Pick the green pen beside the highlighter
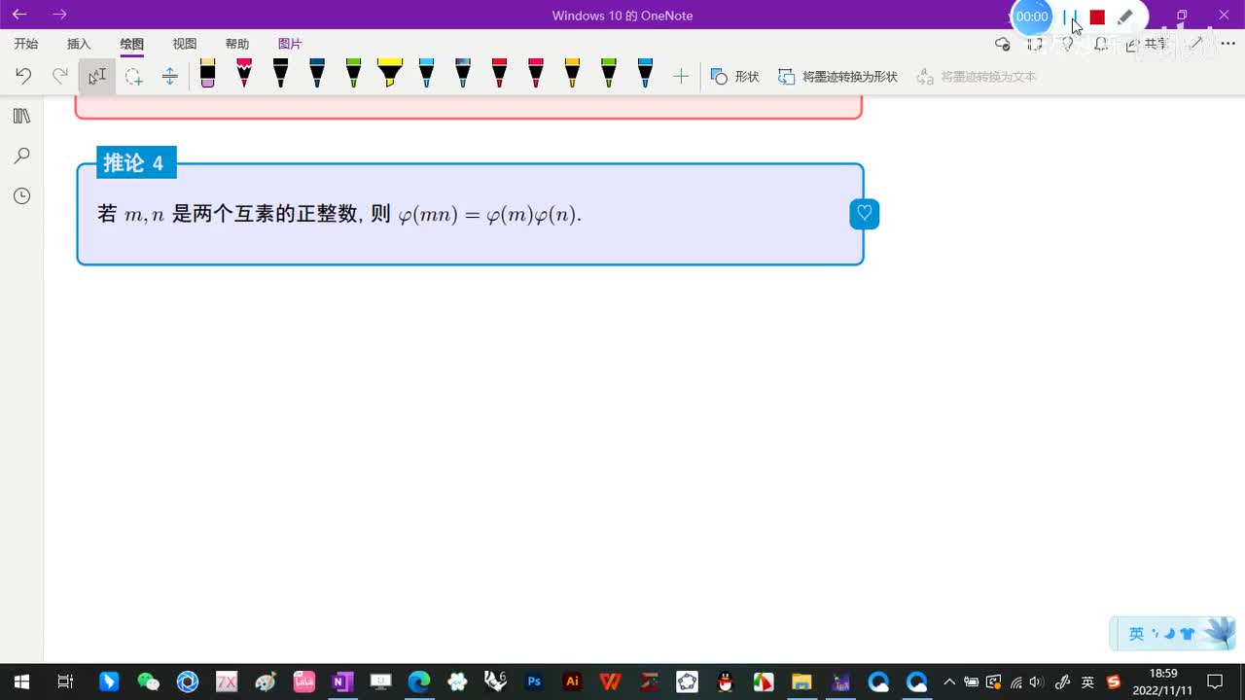This screenshot has height=700, width=1245. click(353, 74)
